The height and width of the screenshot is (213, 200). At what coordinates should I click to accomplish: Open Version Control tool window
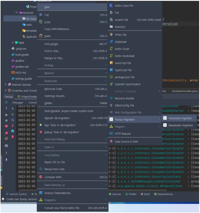coord(17,194)
